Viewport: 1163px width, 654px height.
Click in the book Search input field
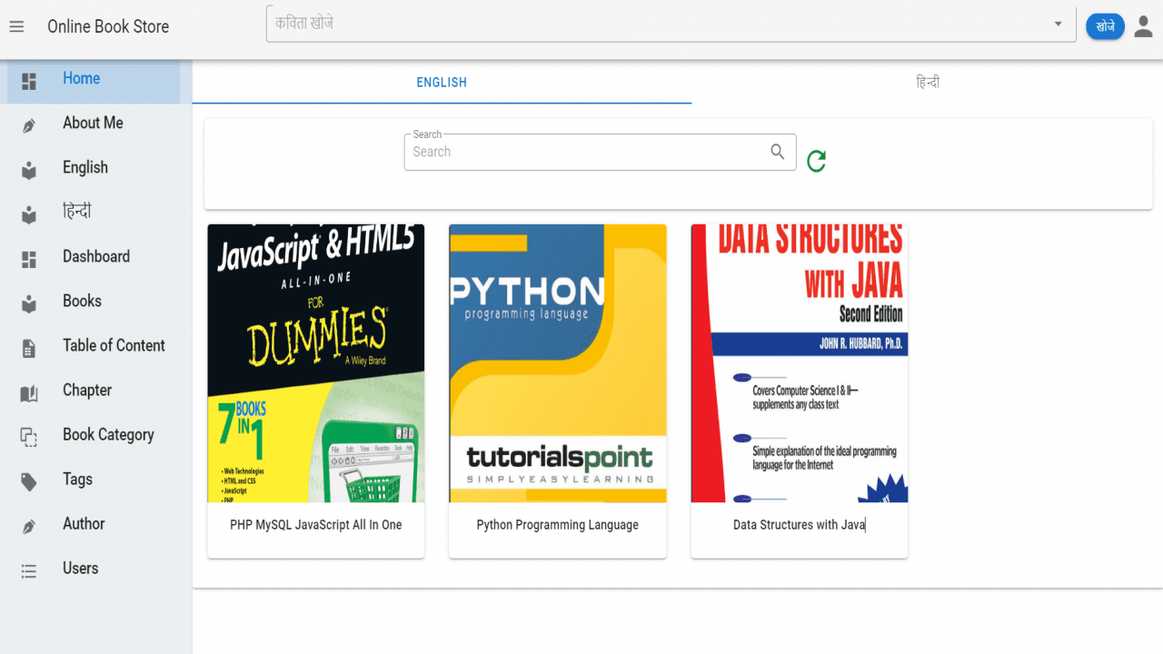click(587, 152)
